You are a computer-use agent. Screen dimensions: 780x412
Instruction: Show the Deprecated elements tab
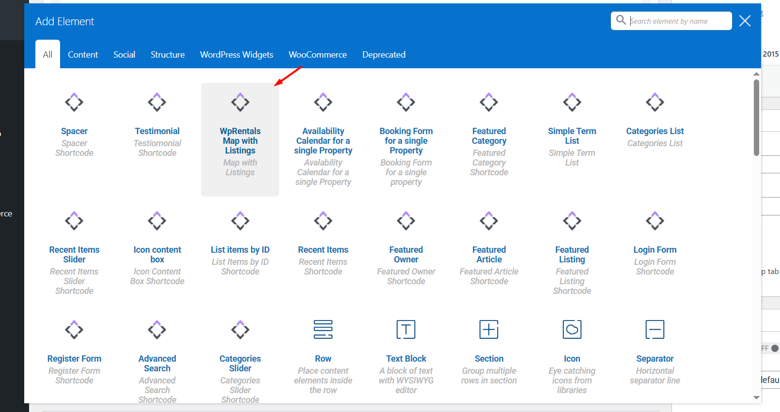384,55
